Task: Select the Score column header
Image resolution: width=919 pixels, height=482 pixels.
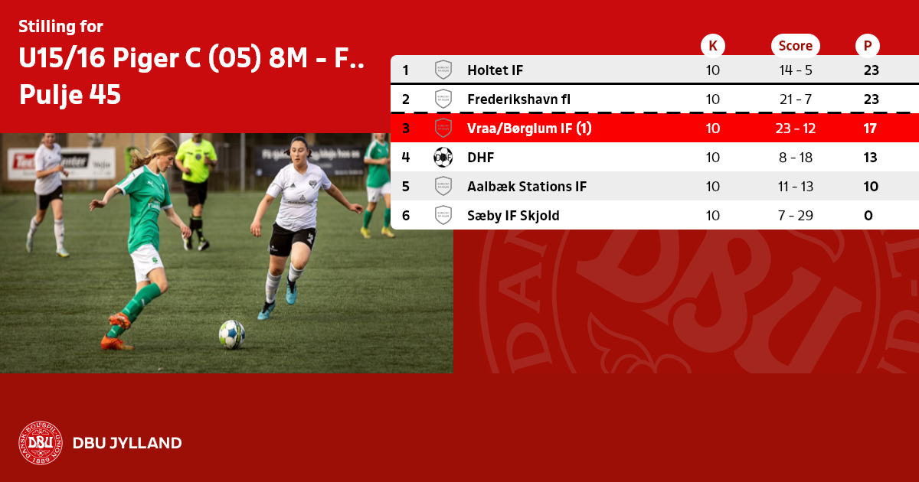Action: (795, 46)
